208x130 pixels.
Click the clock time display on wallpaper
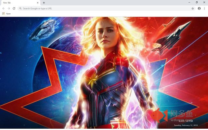tap(186, 121)
